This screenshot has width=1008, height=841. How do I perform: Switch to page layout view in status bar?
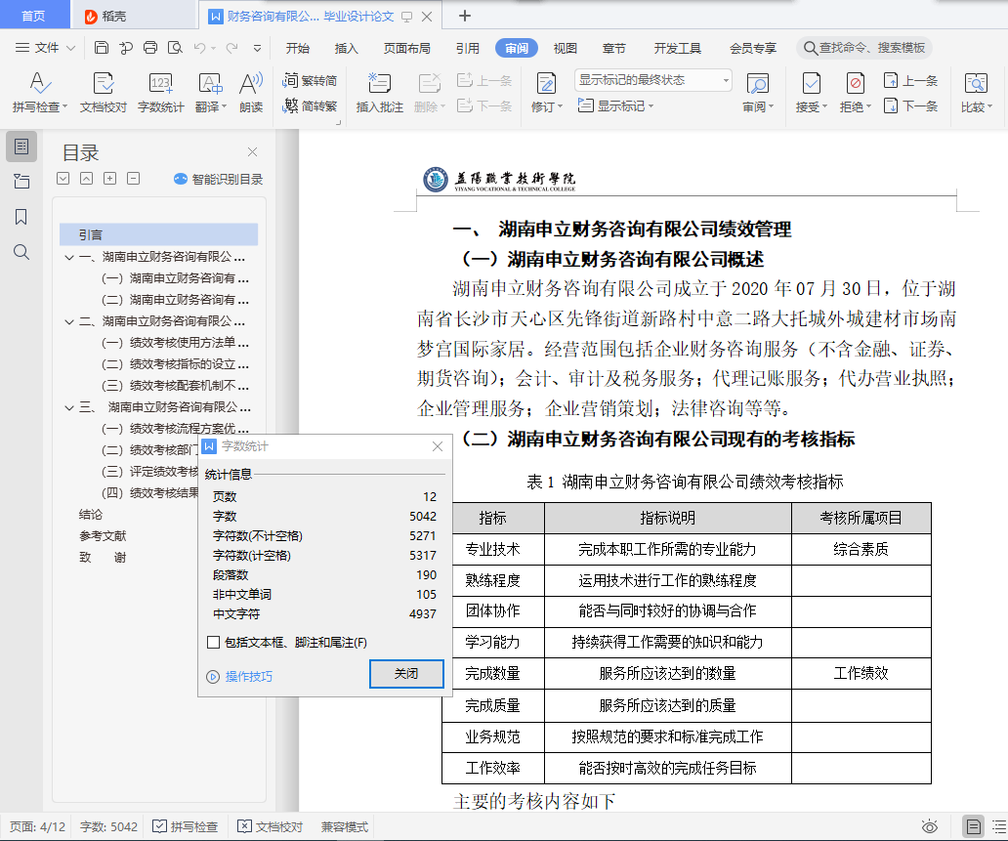click(973, 826)
